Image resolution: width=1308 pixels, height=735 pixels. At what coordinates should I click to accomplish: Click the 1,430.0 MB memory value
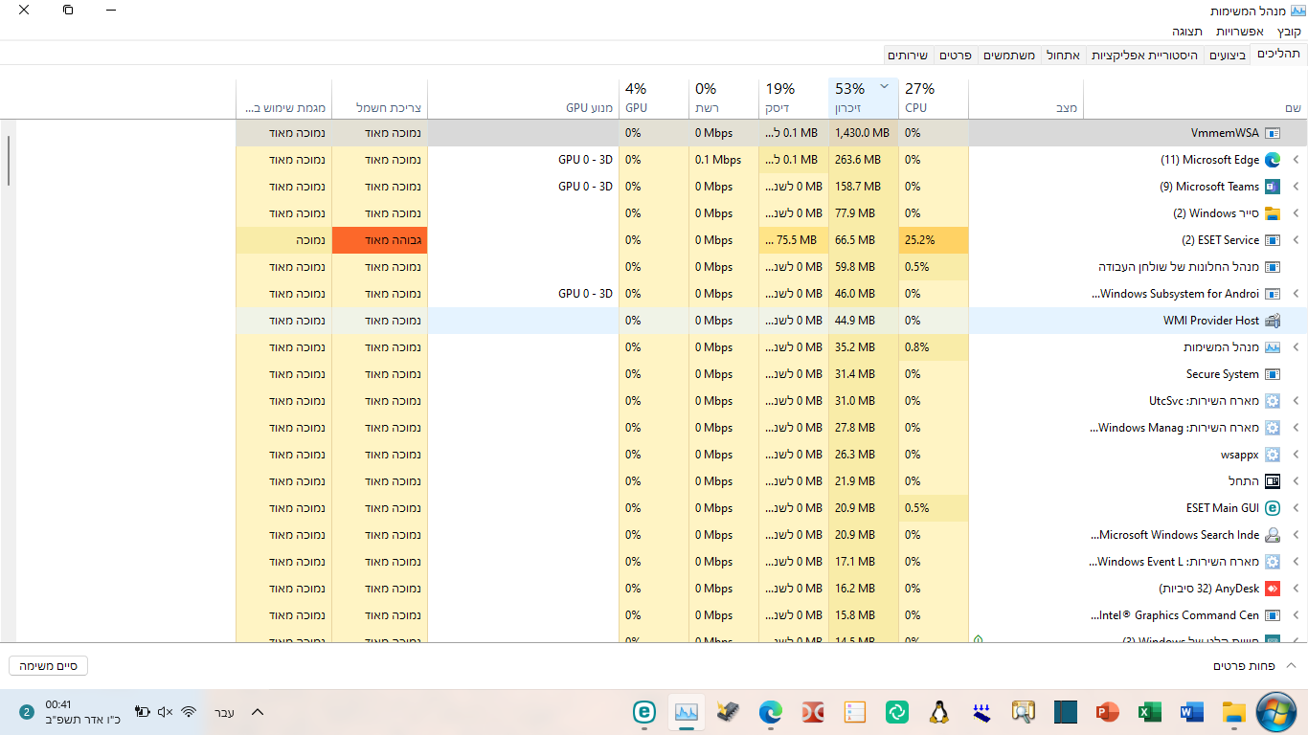[x=862, y=133]
